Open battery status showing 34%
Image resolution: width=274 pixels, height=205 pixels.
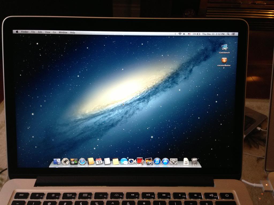pos(196,34)
